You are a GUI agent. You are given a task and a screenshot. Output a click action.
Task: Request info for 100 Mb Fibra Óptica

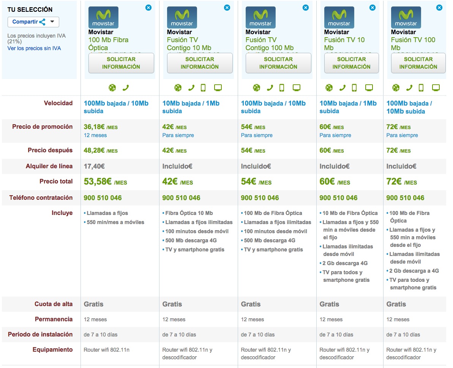pyautogui.click(x=121, y=63)
